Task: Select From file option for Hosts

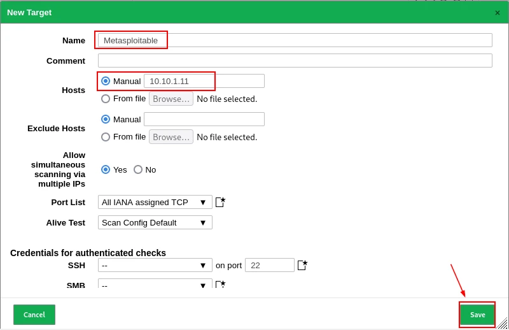Action: (106, 99)
